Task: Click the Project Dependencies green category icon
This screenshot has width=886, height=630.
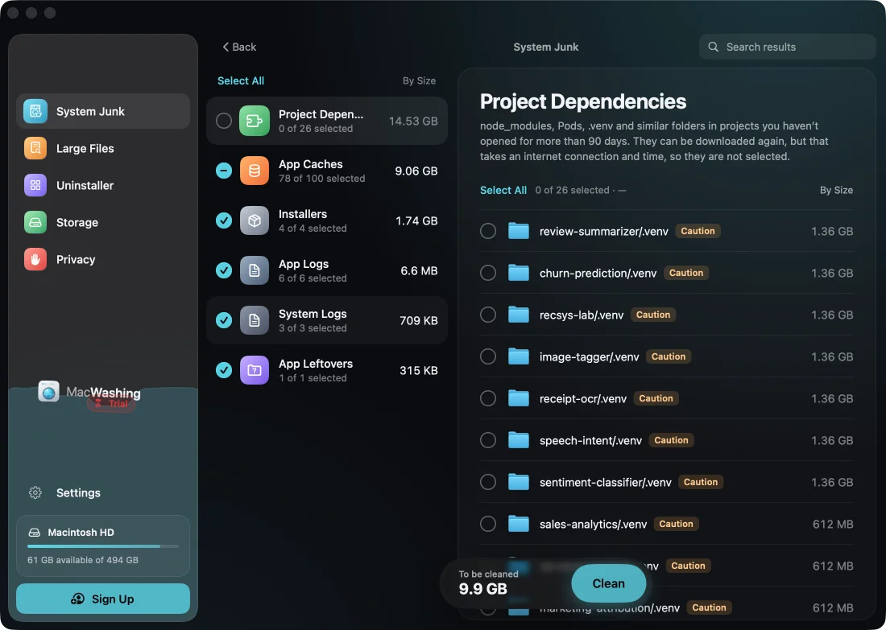Action: tap(255, 121)
